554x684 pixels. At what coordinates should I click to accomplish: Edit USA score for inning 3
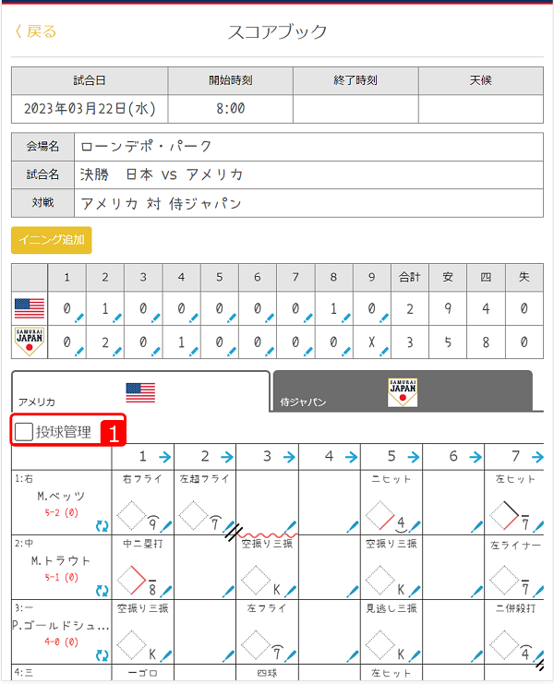pos(155,318)
